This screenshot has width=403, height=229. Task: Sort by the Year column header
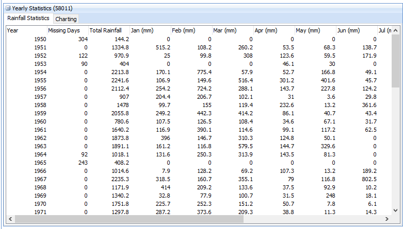26,30
